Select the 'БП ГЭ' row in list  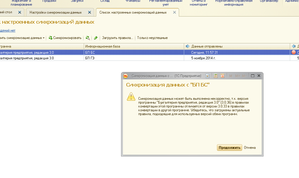click(x=90, y=58)
